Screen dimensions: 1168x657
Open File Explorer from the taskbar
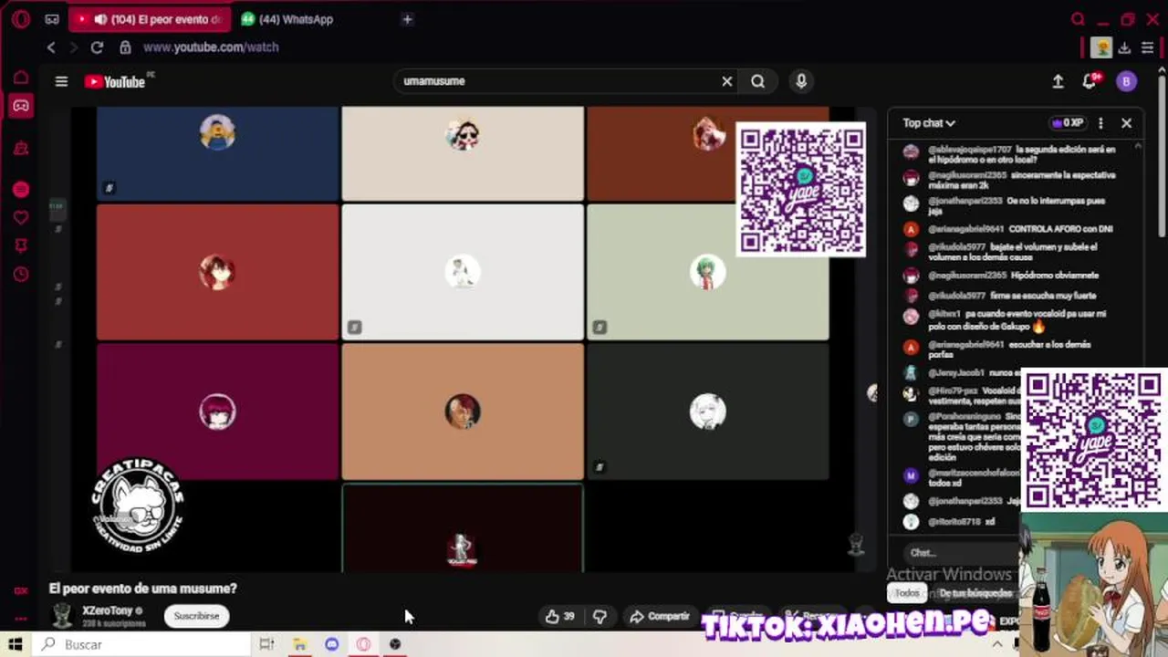coord(299,644)
